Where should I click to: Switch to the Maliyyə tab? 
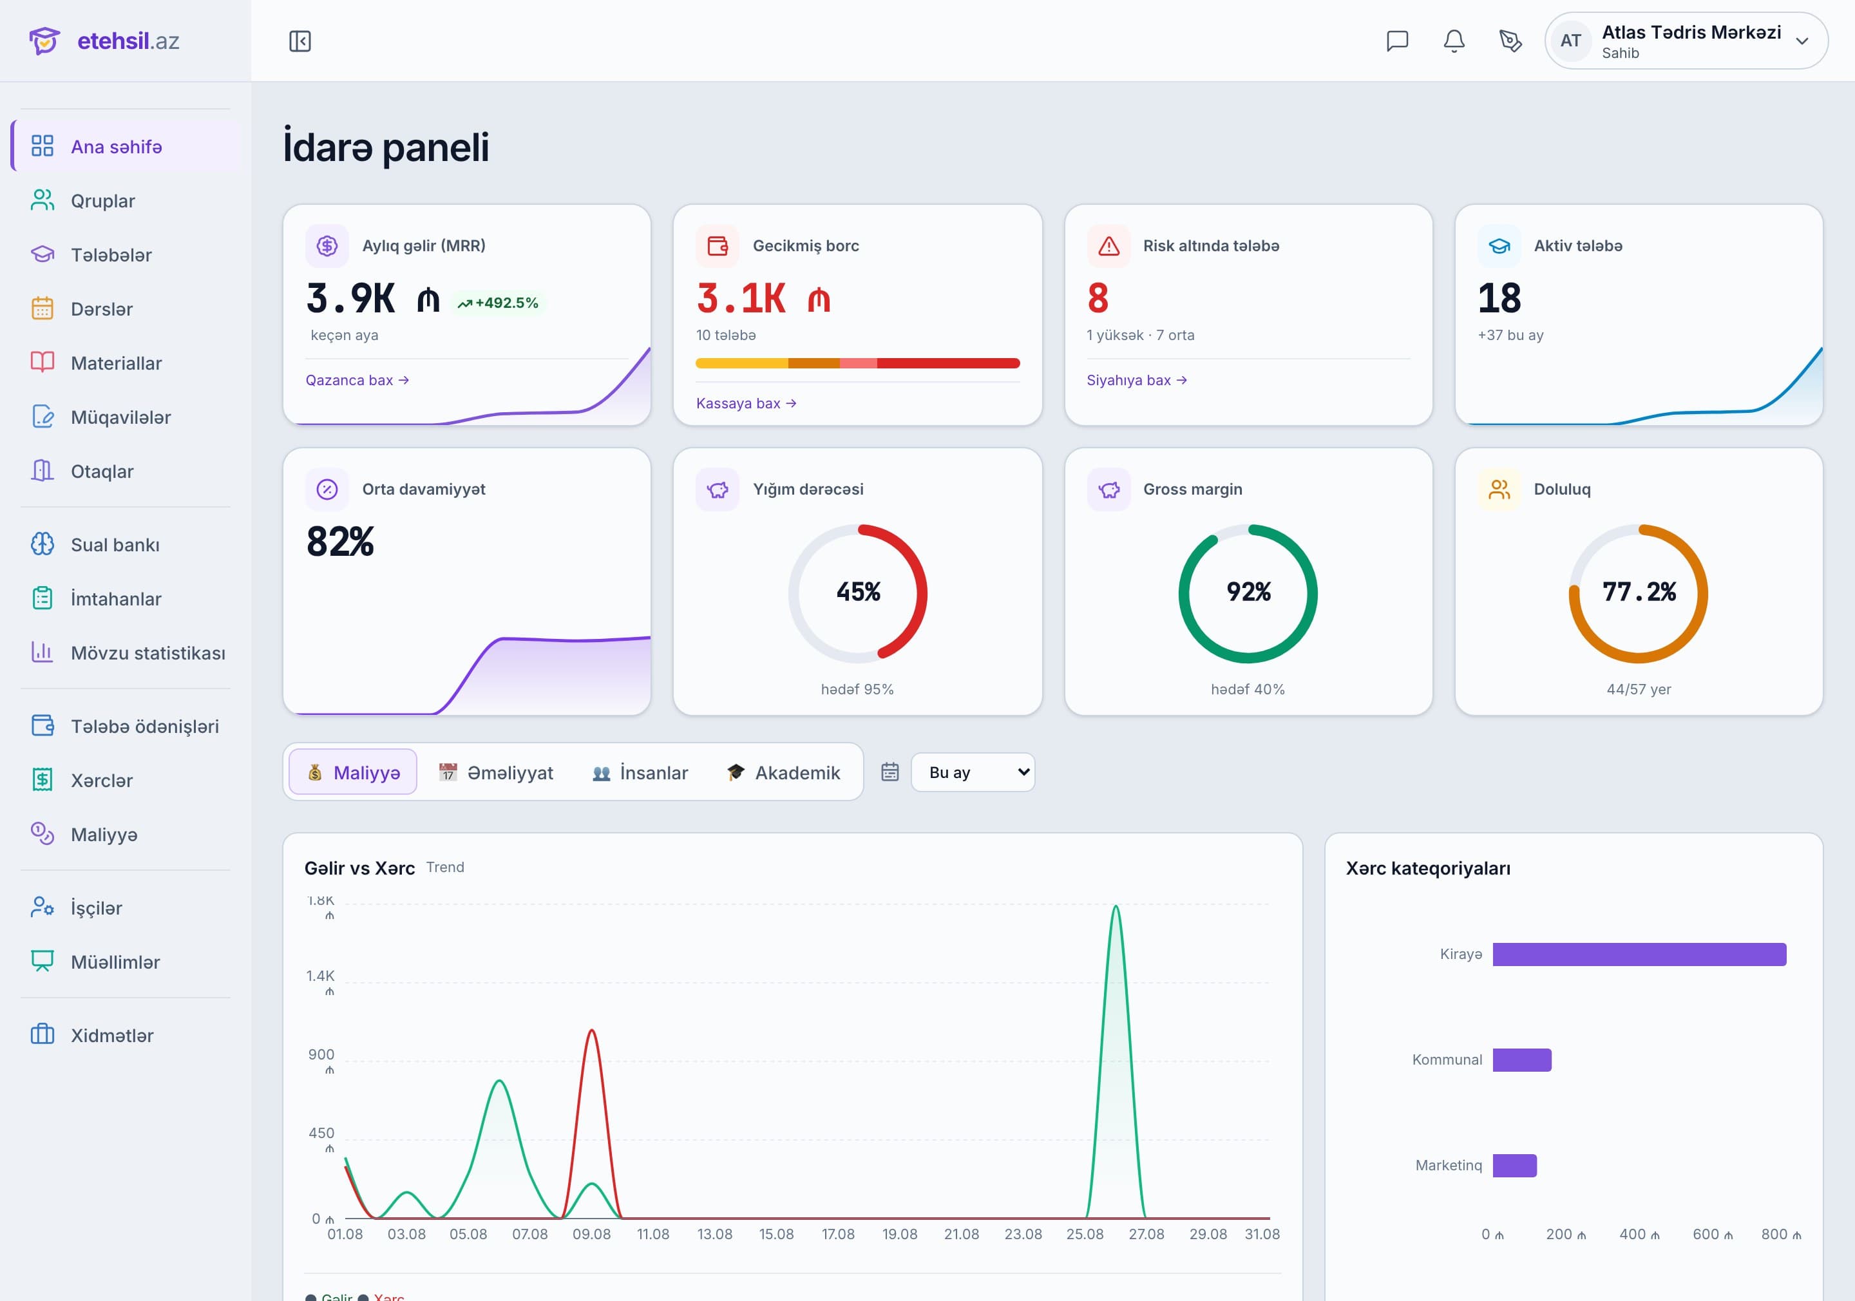[353, 772]
